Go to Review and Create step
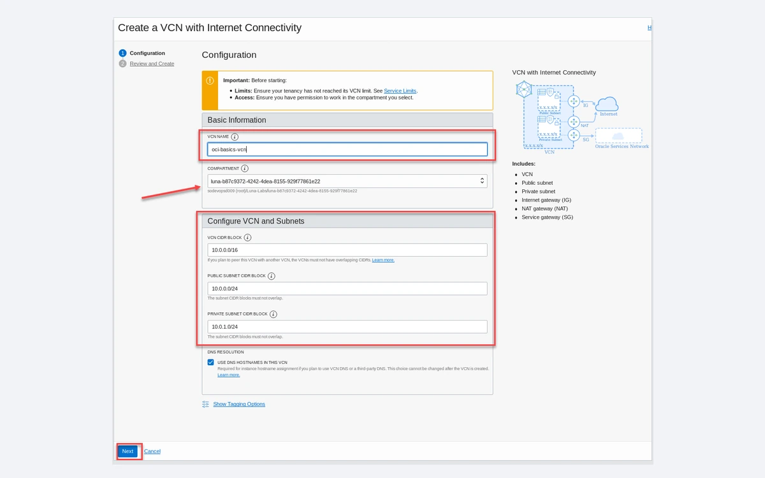Screen dimensions: 765x478 [x=152, y=64]
